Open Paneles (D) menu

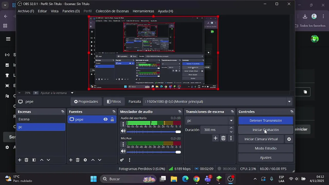pos(71,11)
